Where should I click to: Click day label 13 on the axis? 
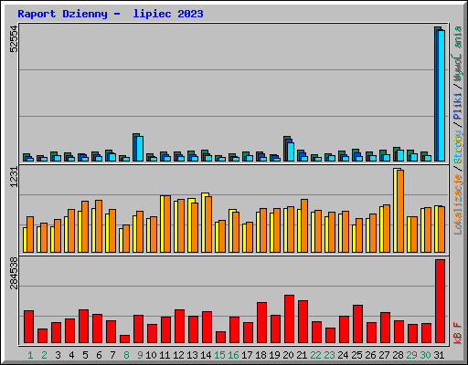(x=192, y=355)
